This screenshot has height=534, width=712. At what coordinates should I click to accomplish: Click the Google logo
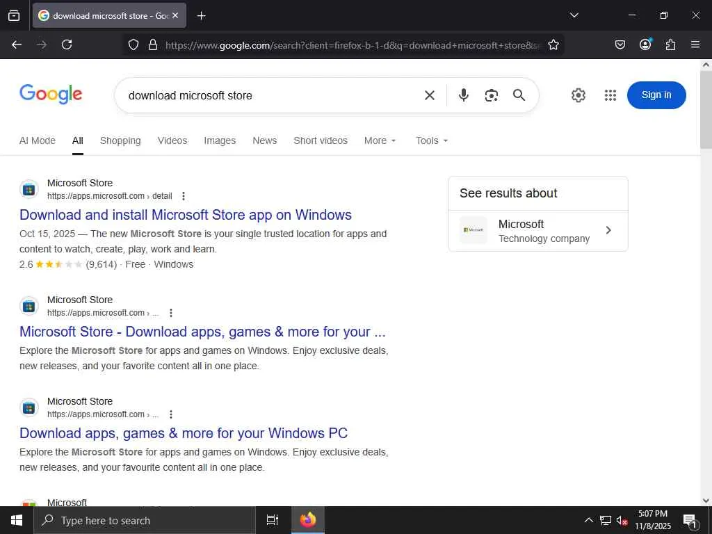pyautogui.click(x=51, y=94)
